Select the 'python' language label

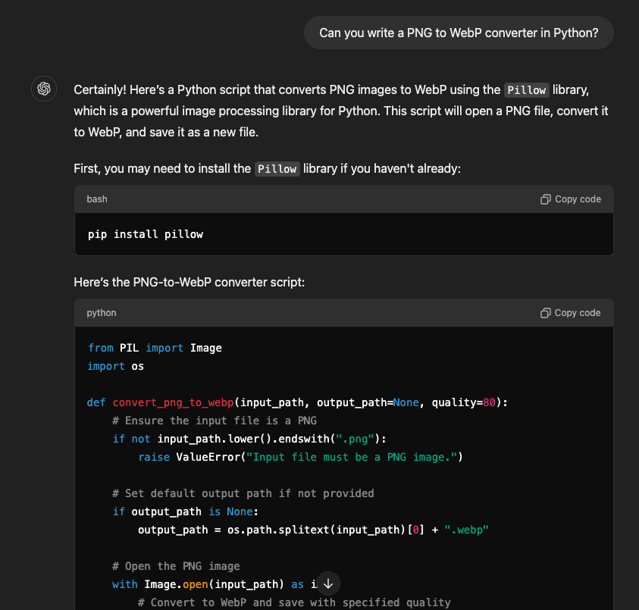(101, 312)
